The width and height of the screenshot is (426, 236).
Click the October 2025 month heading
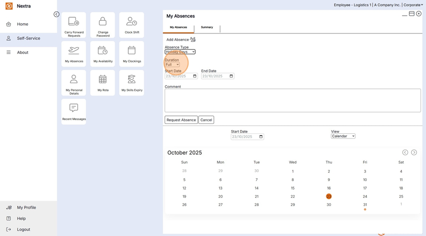[x=185, y=153]
